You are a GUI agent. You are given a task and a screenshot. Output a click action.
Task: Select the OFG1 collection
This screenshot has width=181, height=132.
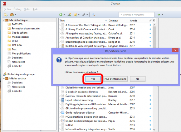point(15,41)
